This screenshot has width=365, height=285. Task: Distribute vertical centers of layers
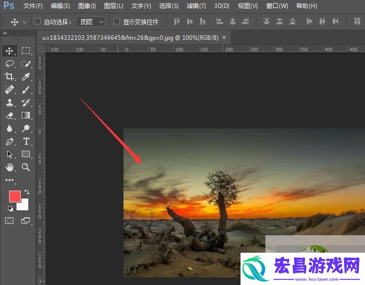click(279, 21)
